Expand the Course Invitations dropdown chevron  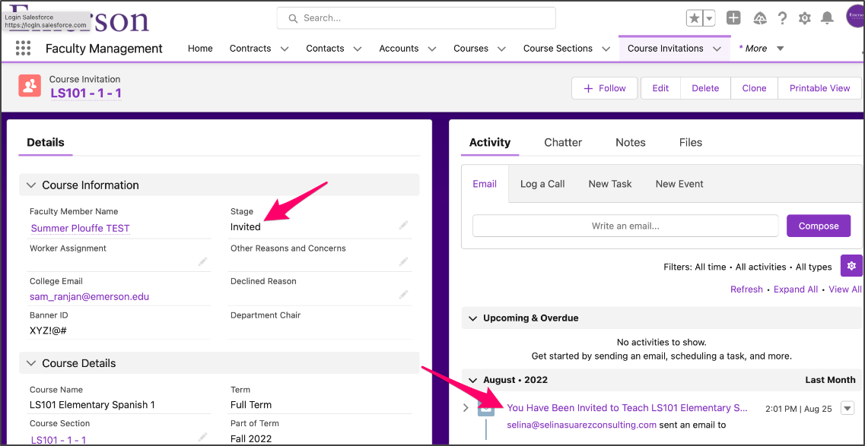[717, 49]
